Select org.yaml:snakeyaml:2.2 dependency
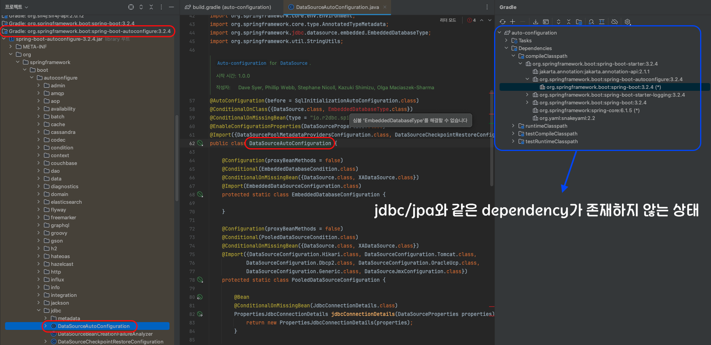711x345 pixels. (x=567, y=118)
